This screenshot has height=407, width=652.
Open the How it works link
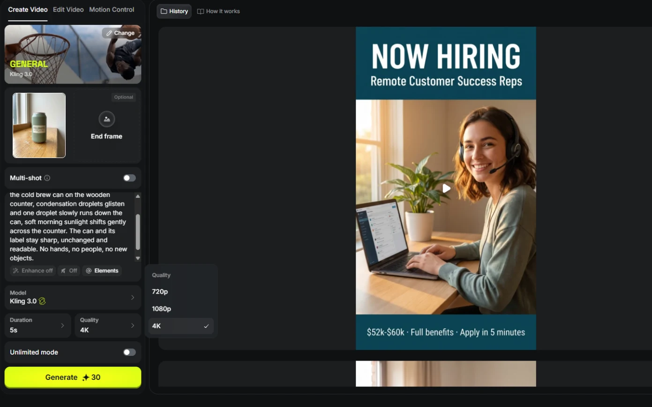(x=218, y=11)
